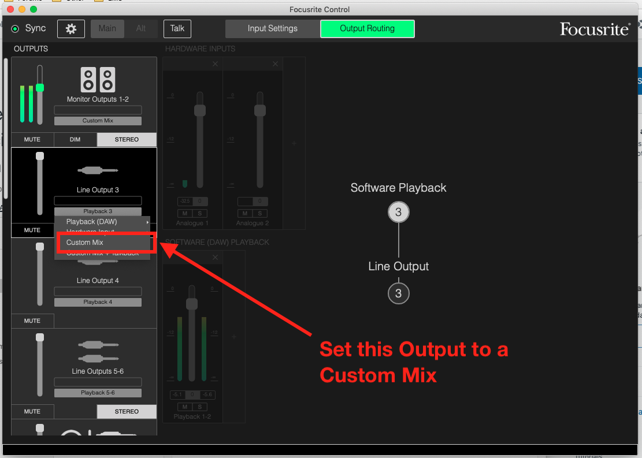642x458 pixels.
Task: Click the Line Outputs 5-6 level fader
Action: pos(40,337)
